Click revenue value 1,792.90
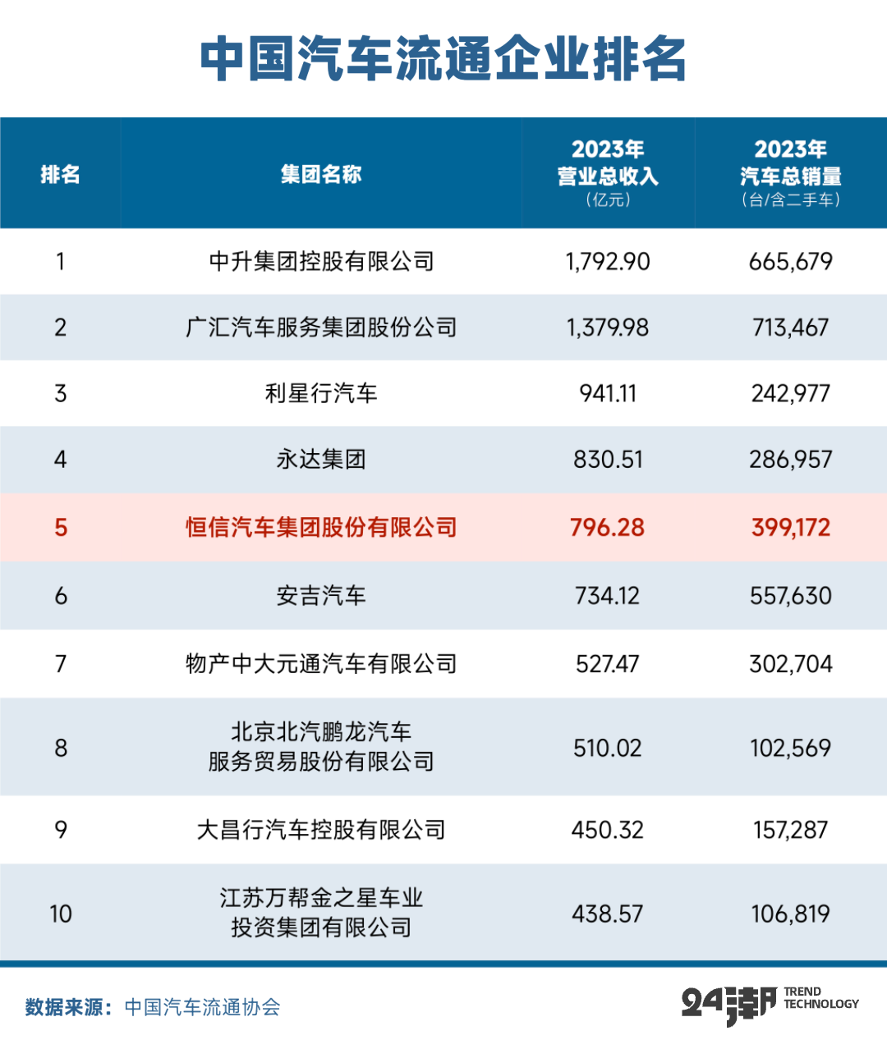Screen dimensions: 887x1049 click(x=608, y=262)
